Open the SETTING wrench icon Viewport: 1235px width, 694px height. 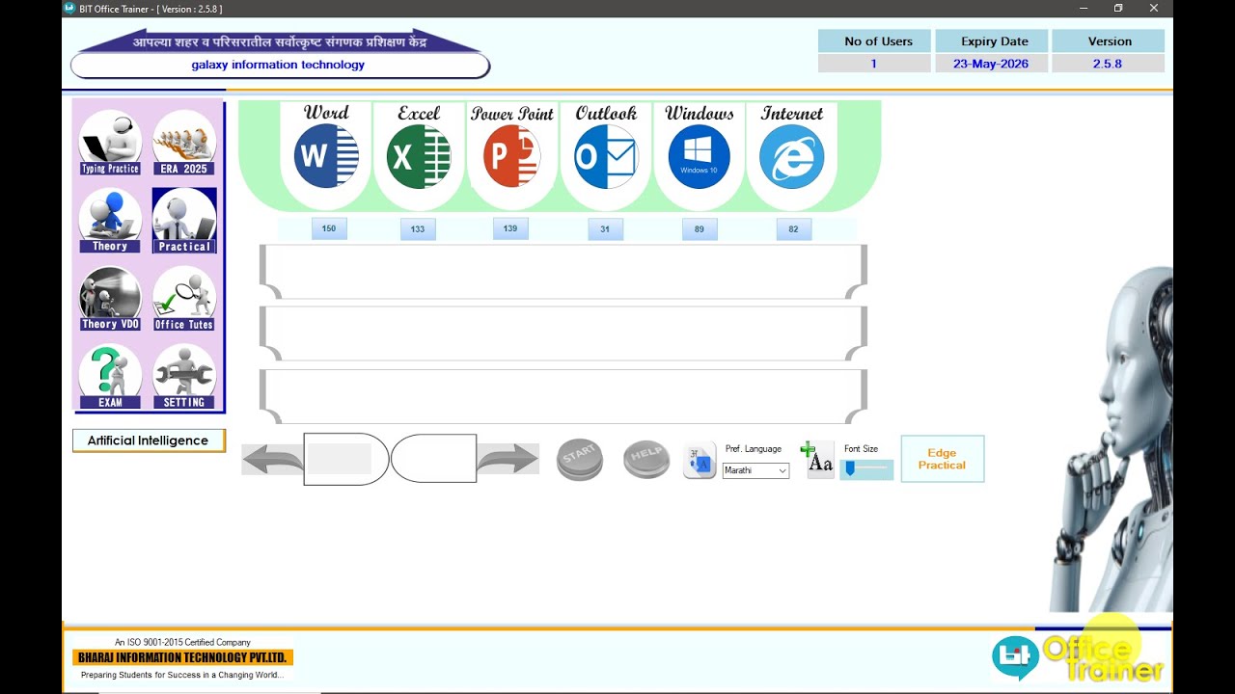pyautogui.click(x=183, y=377)
